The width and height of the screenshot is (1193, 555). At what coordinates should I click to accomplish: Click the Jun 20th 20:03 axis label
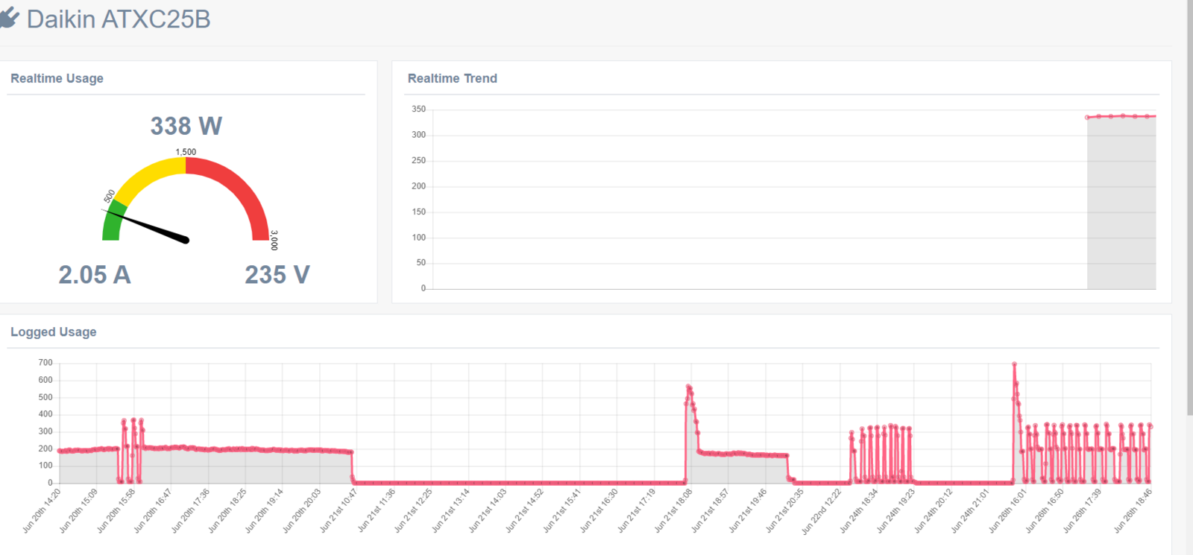(x=302, y=510)
